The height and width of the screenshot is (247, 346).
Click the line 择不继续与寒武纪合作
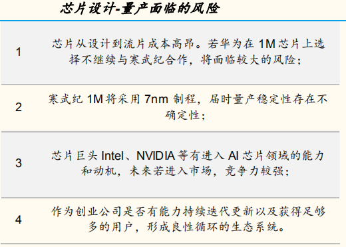[x=128, y=60]
